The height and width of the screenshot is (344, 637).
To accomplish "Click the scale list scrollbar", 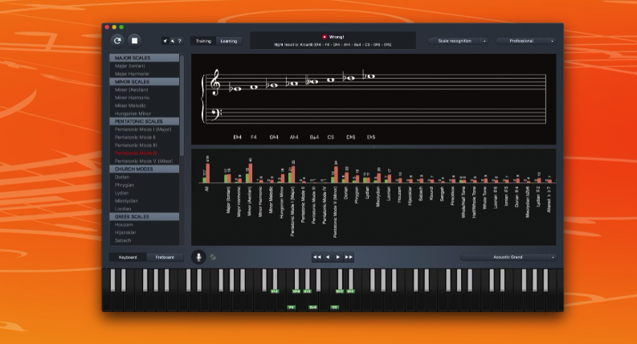I will pos(182,105).
